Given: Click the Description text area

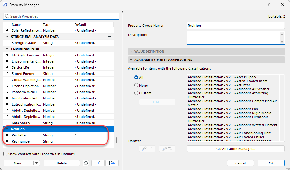Looking at the screenshot, I should pos(233,38).
